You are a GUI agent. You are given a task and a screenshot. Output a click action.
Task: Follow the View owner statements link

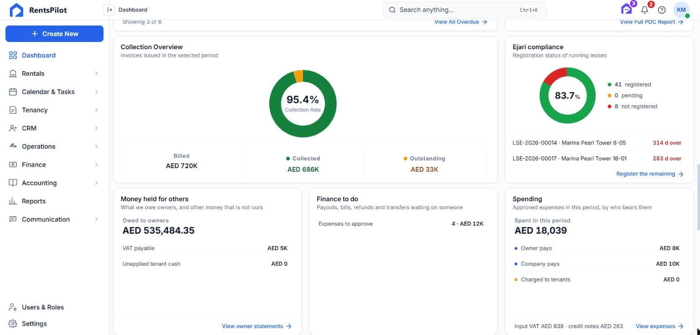pyautogui.click(x=257, y=326)
